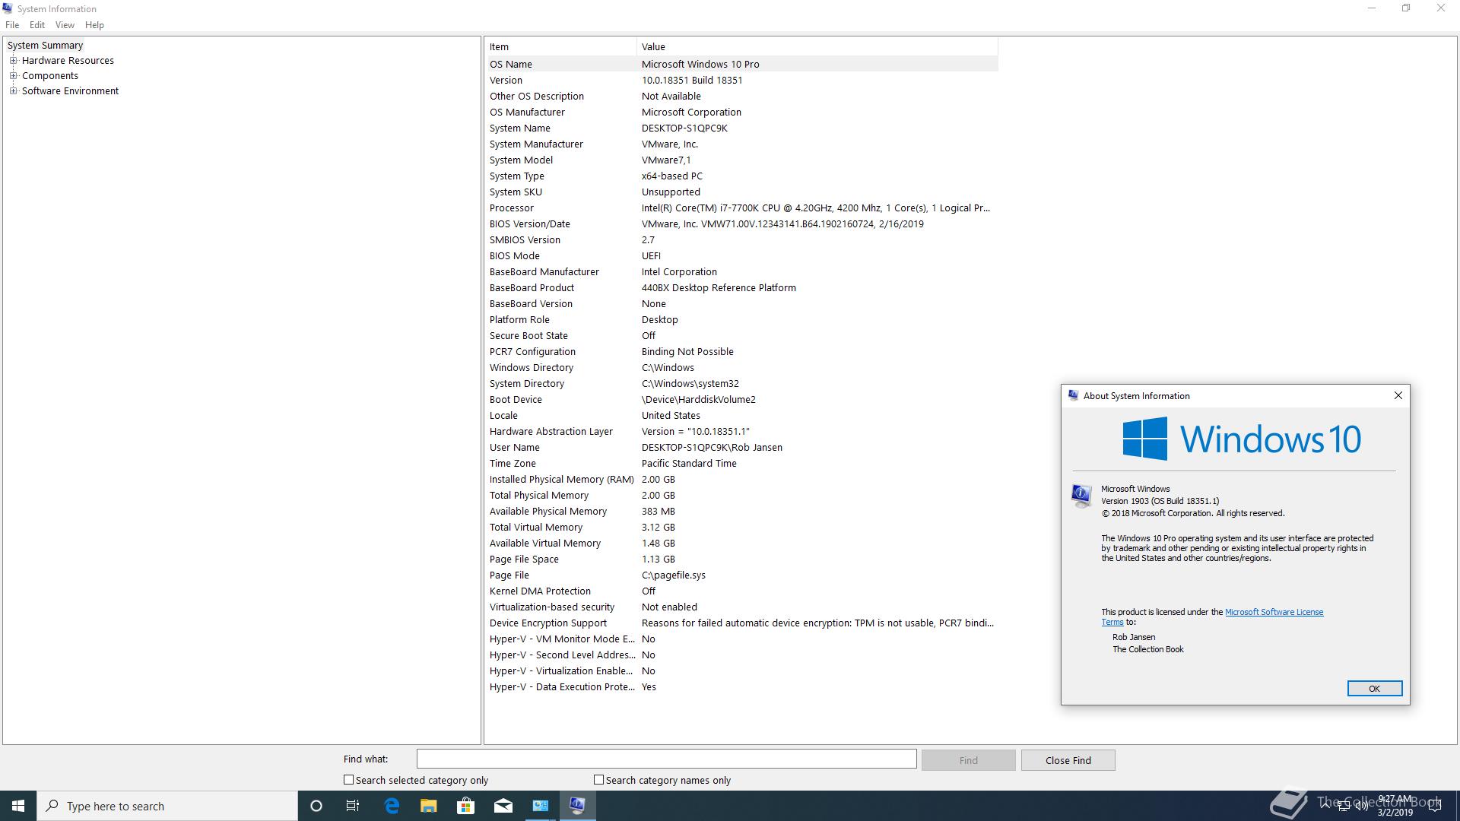
Task: Click in the 'Find what' text box
Action: [x=666, y=759]
